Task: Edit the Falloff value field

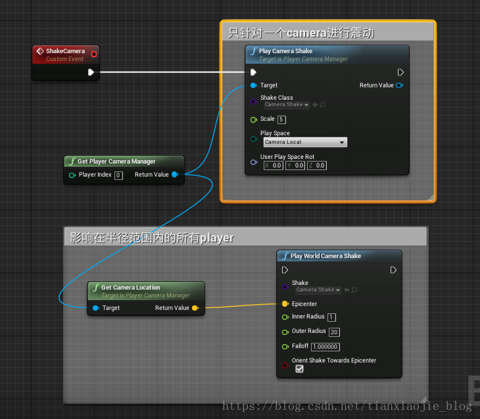Action: pyautogui.click(x=325, y=347)
